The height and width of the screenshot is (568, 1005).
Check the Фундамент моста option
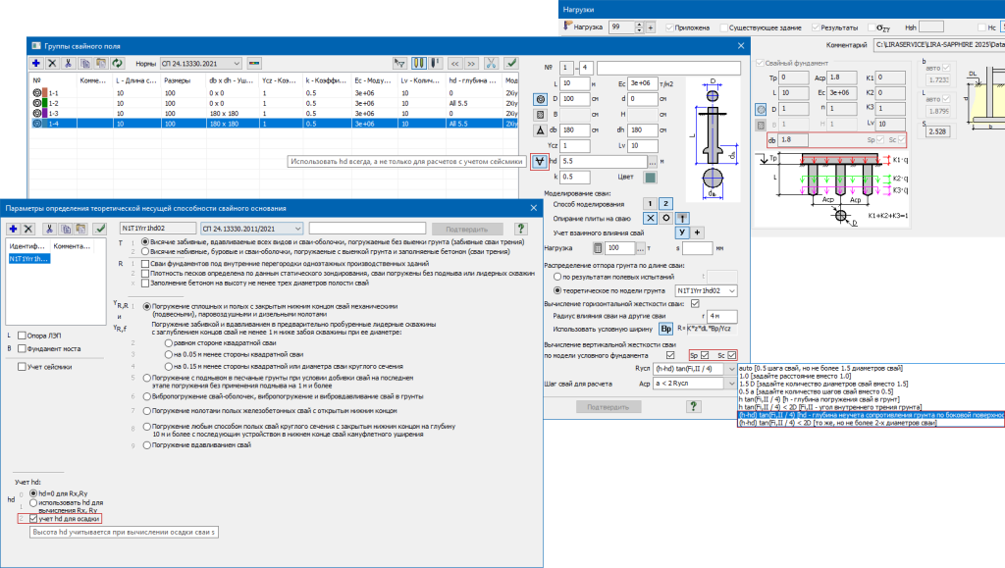[x=23, y=347]
